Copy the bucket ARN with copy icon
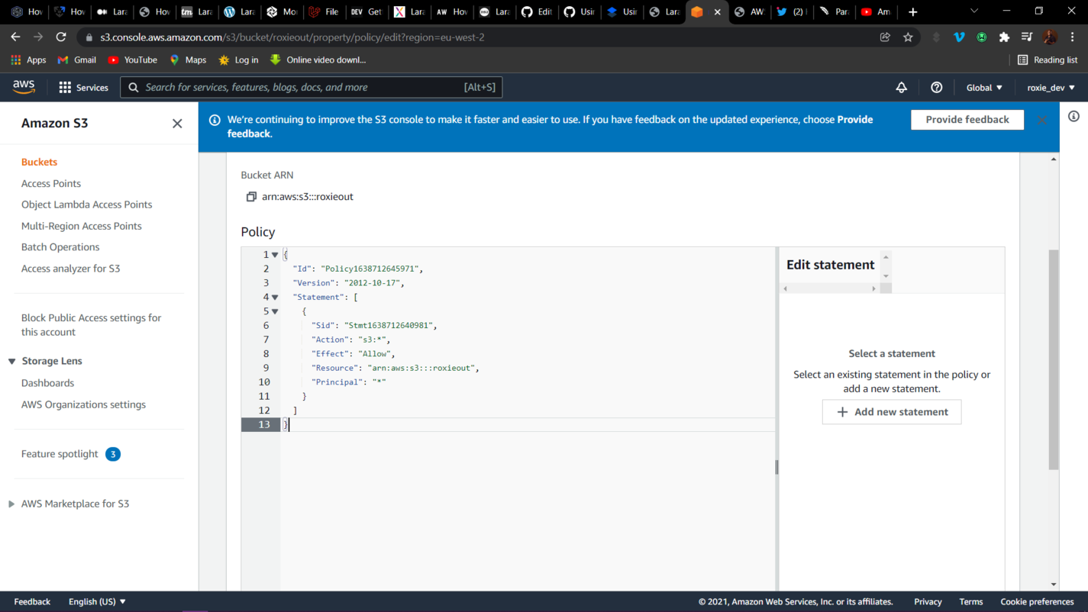Image resolution: width=1088 pixels, height=612 pixels. tap(251, 197)
